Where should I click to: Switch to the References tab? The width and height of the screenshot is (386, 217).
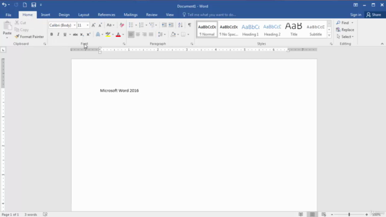coord(106,14)
